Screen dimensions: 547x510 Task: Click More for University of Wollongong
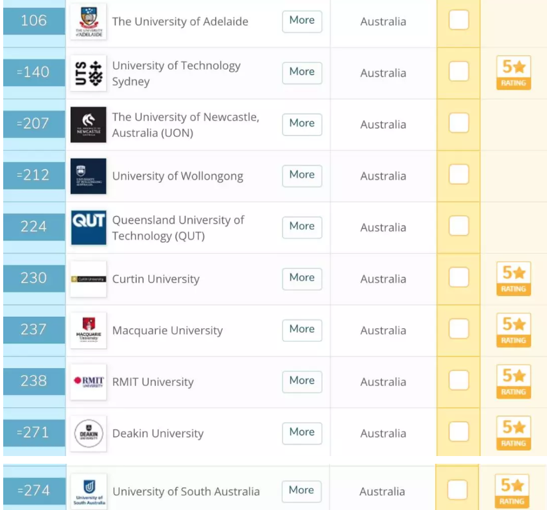pyautogui.click(x=302, y=176)
